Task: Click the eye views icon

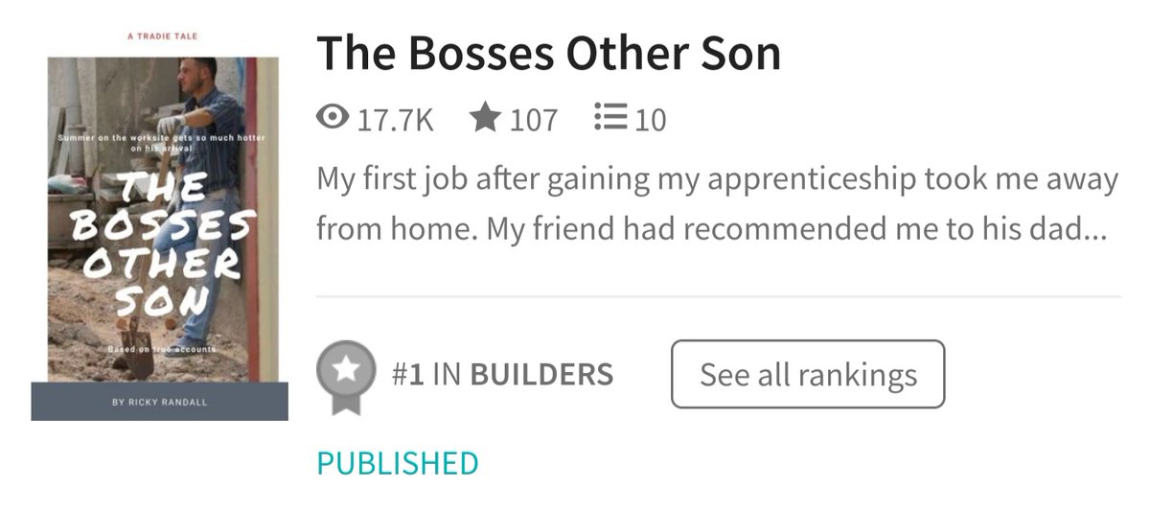Action: tap(333, 118)
